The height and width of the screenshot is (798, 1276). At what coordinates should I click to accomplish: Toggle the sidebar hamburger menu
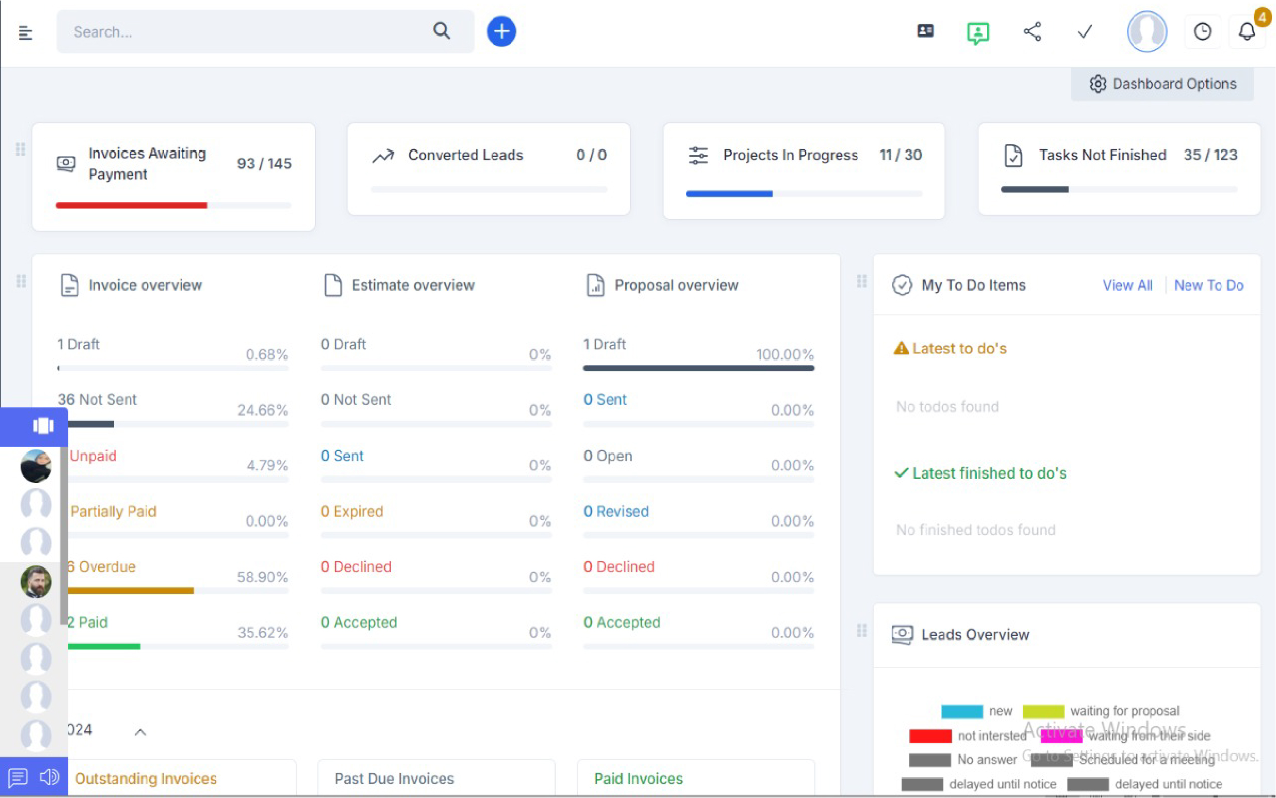coord(25,33)
